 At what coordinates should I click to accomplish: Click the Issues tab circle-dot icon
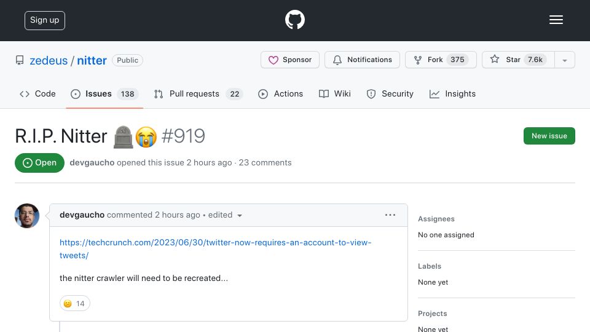[76, 94]
